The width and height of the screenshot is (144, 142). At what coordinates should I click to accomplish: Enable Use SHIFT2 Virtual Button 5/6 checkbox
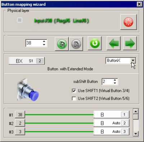(74, 99)
